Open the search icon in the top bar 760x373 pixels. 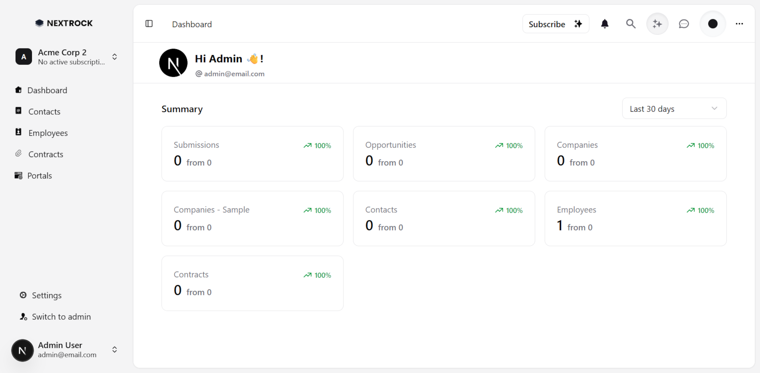(x=631, y=24)
